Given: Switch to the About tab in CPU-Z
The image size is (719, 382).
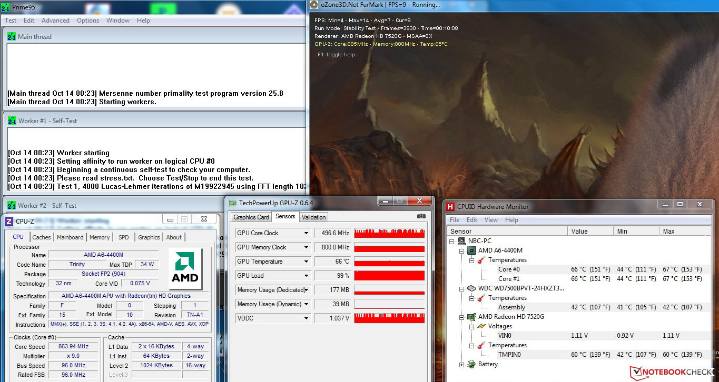Looking at the screenshot, I should 174,237.
